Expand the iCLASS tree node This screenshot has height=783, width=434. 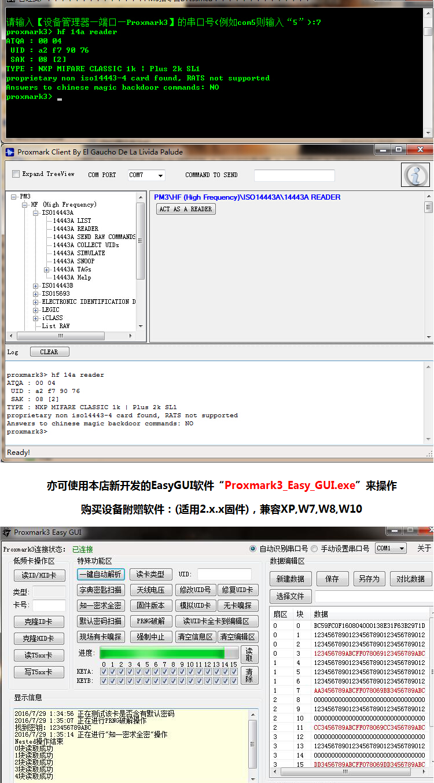click(x=36, y=318)
